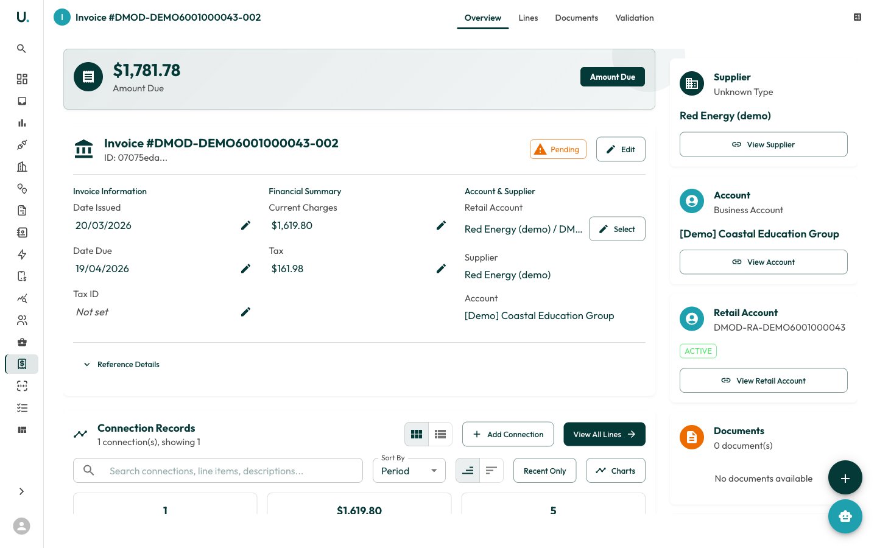Click the floating plus add button
Screen dimensions: 877x548
[845, 478]
